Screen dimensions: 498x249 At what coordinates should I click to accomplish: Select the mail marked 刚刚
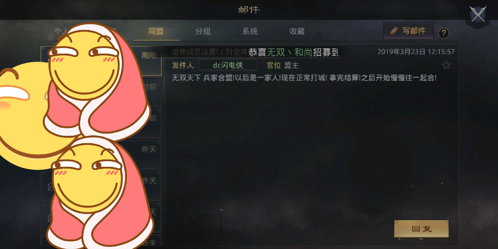click(101, 61)
